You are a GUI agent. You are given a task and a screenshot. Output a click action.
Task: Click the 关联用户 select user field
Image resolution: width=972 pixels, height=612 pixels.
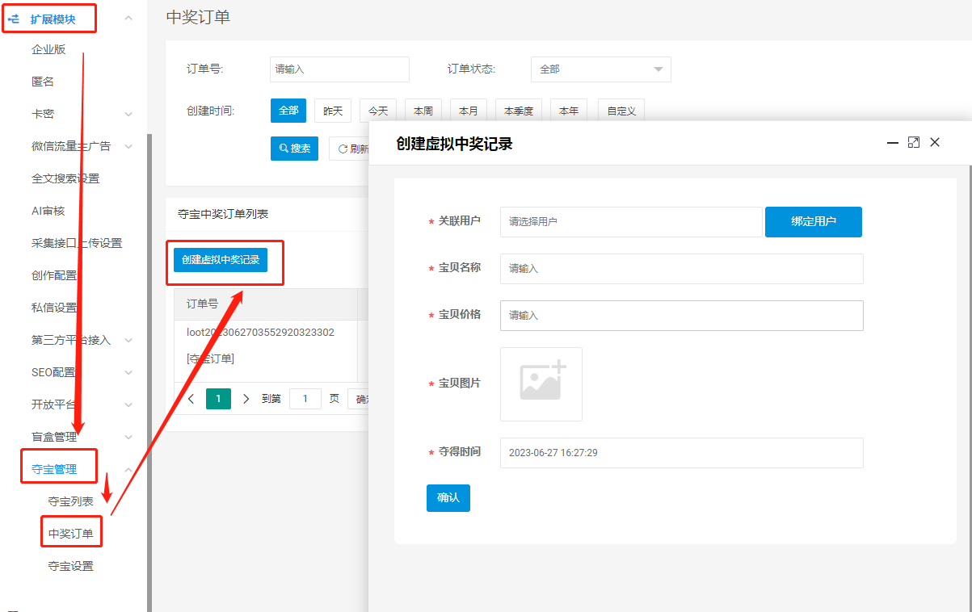point(631,222)
